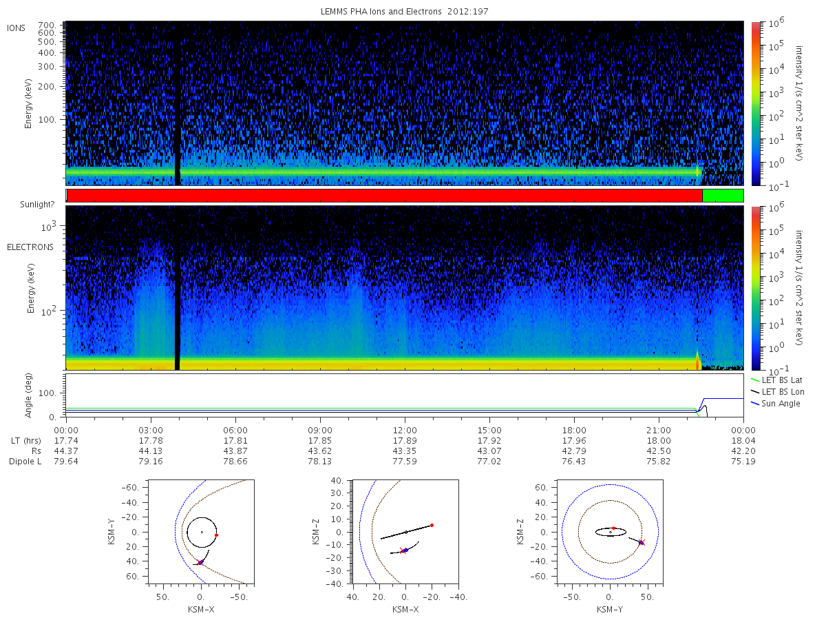Screen dimensions: 826x620
Task: Click the green LET BS Lat legend marker
Action: [755, 380]
